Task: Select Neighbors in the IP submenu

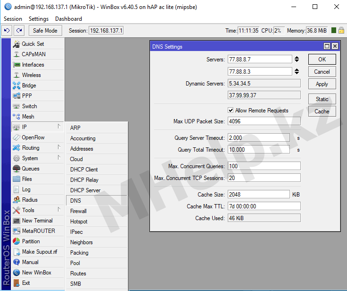Action: point(97,242)
